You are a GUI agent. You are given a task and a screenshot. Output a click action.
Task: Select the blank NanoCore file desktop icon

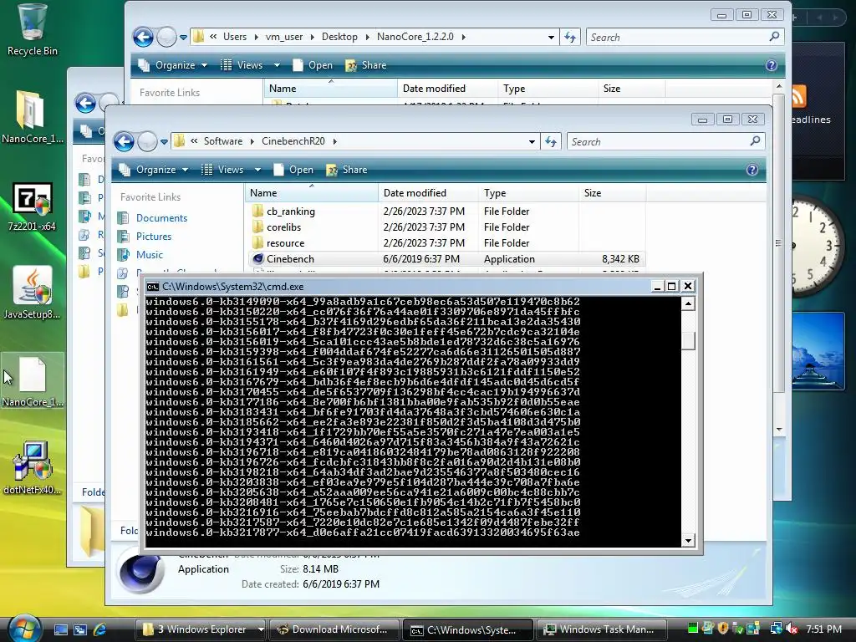(x=32, y=381)
